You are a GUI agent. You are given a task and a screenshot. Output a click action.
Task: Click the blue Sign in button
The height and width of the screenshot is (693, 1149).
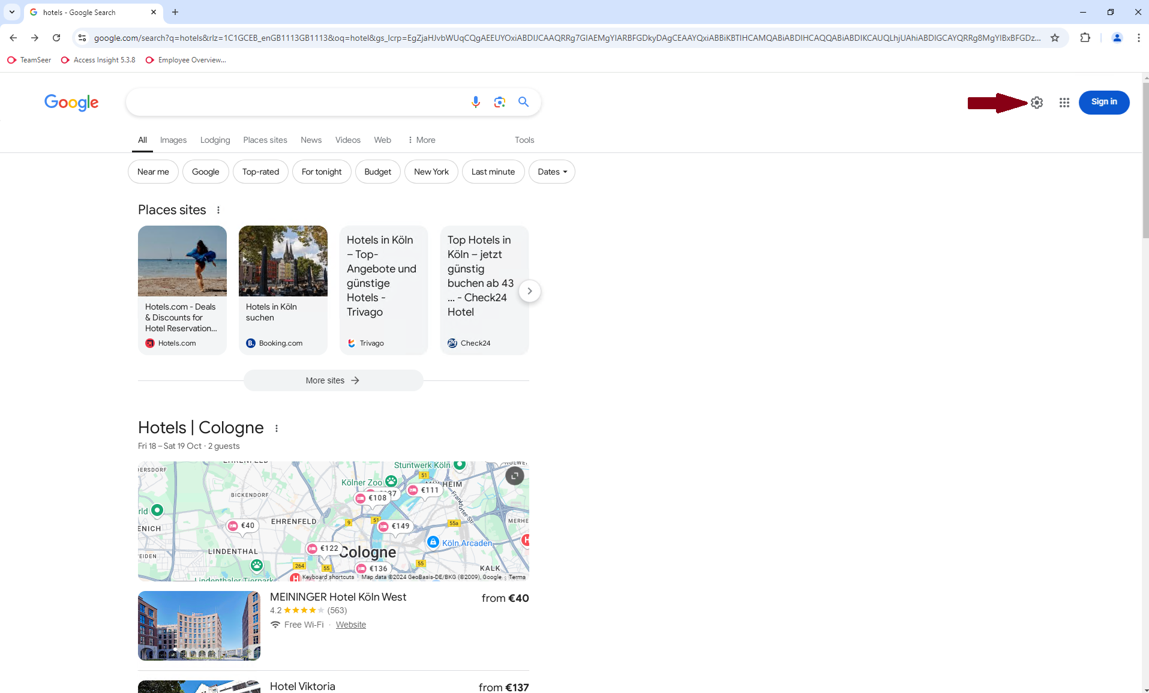pyautogui.click(x=1104, y=102)
